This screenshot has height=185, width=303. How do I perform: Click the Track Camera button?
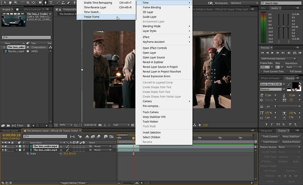270,136
